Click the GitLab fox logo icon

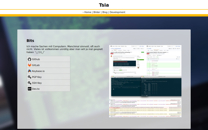(29, 65)
